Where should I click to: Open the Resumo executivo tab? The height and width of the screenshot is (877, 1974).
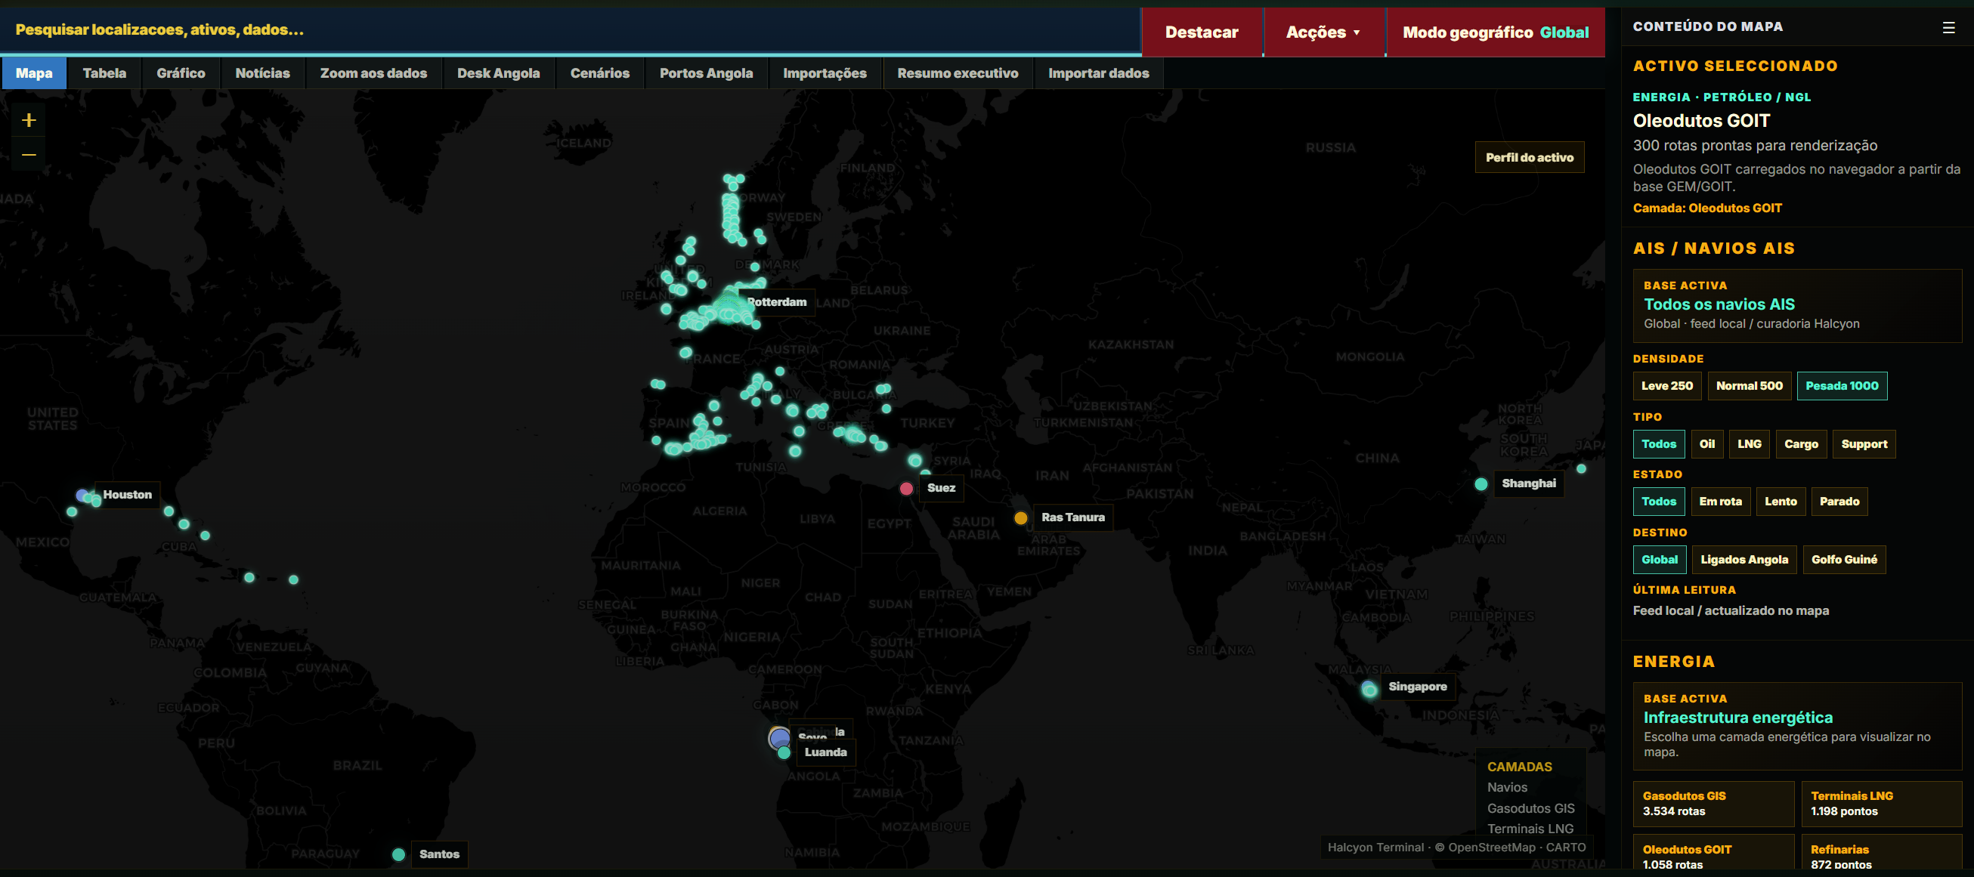coord(958,73)
